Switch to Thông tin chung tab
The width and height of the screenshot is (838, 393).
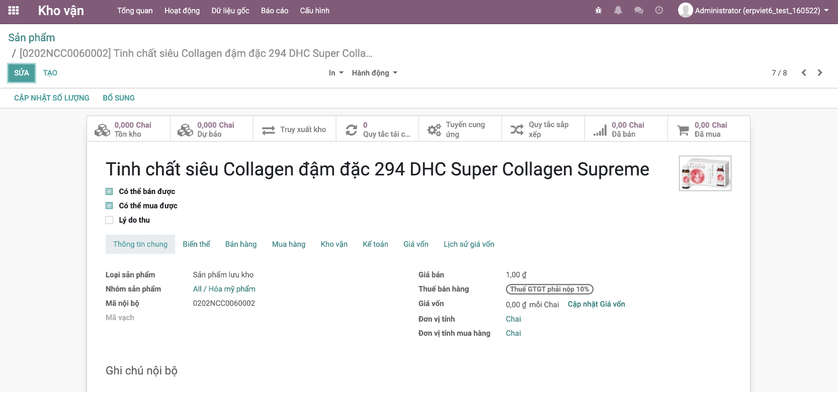(140, 244)
